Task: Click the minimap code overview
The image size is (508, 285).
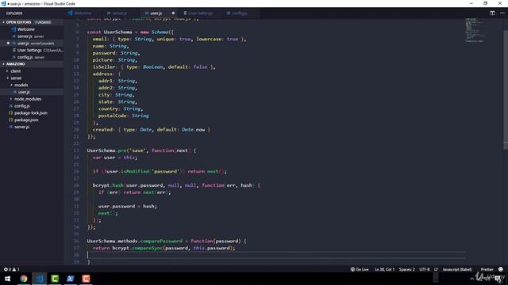Action: (x=475, y=30)
